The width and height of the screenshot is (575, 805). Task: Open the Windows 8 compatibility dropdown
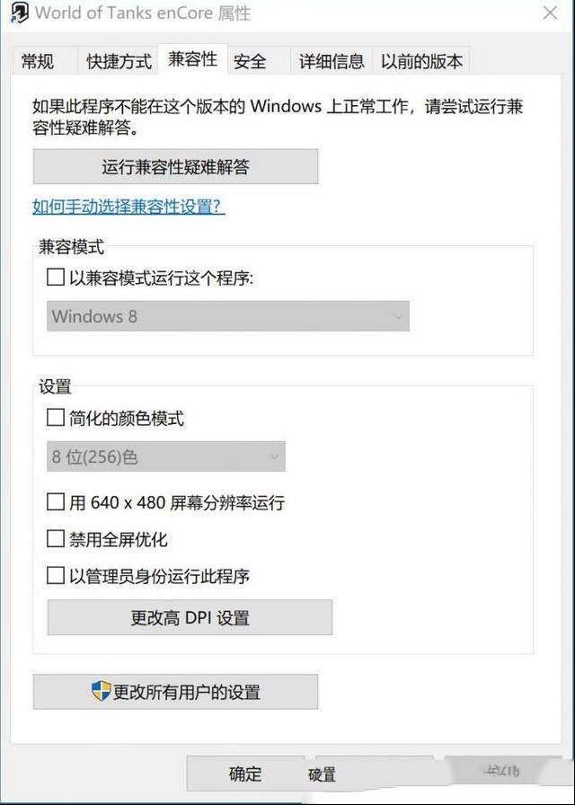pyautogui.click(x=228, y=316)
